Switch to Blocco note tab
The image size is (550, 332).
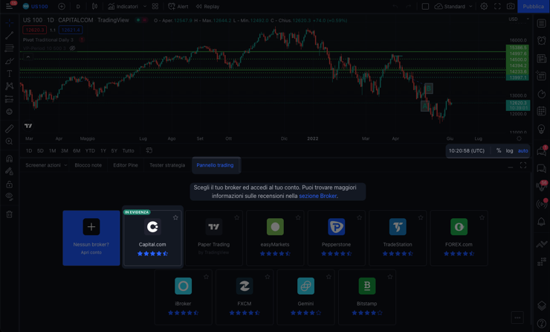tap(88, 165)
